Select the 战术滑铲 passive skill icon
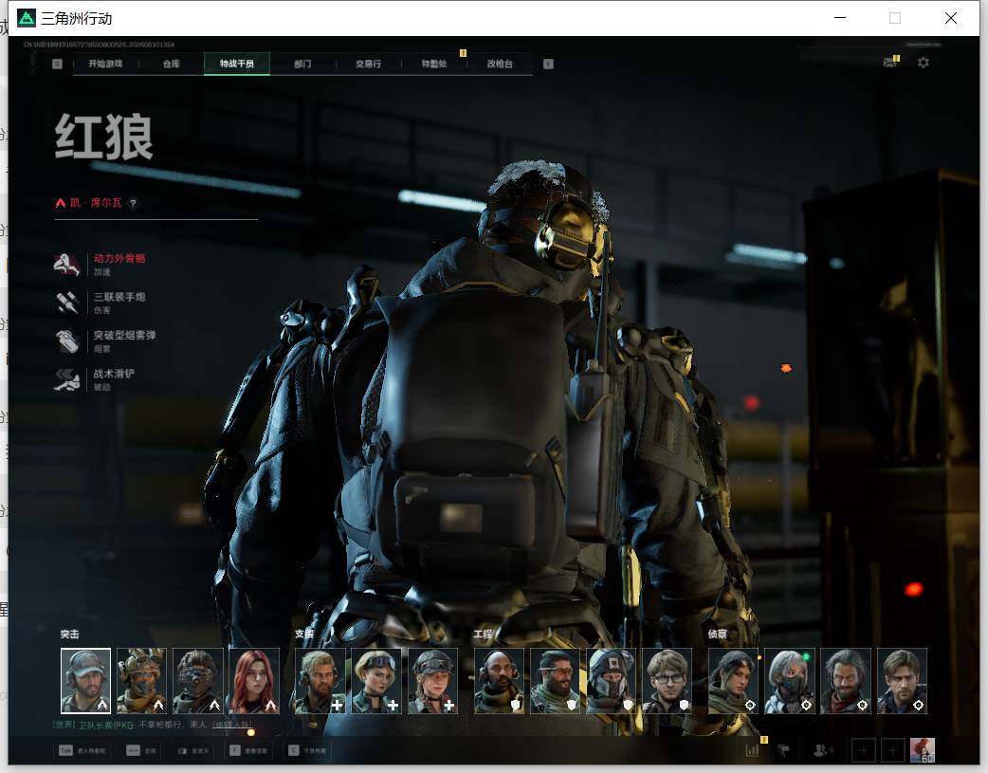This screenshot has height=773, width=988. coord(66,379)
